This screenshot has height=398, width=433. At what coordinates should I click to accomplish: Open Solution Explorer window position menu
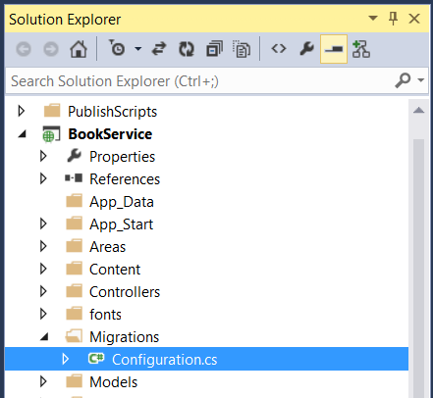pyautogui.click(x=373, y=18)
